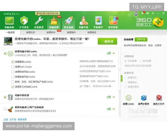The width and height of the screenshot is (167, 133).
Task: Open the 电脑专家 doctor icon
Action: 83,21
